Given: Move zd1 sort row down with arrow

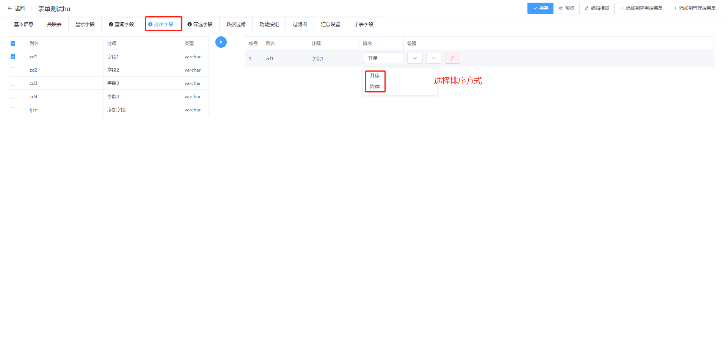Looking at the screenshot, I should [415, 58].
